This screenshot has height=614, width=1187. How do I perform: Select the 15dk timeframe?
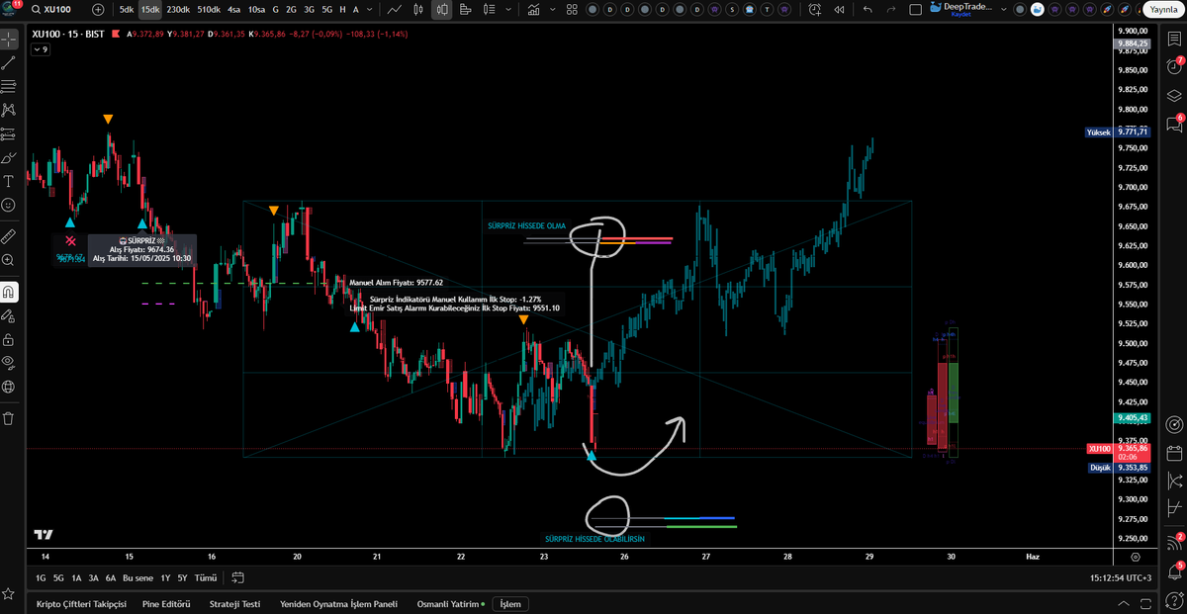click(x=149, y=9)
